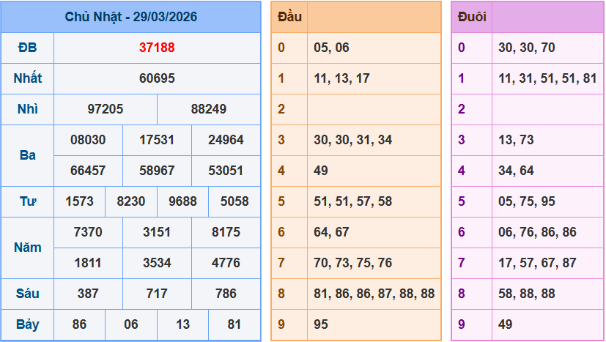
Task: Select third prize number 17531
Action: (157, 140)
